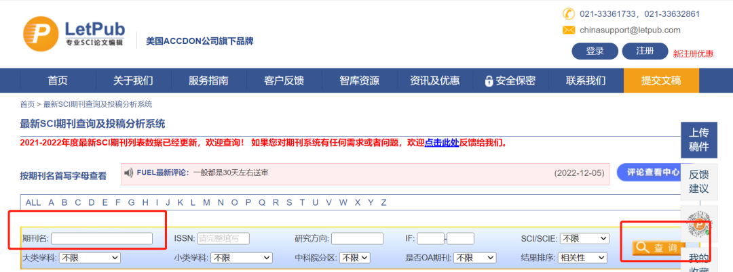Click the orange 查询 search button

(x=658, y=248)
